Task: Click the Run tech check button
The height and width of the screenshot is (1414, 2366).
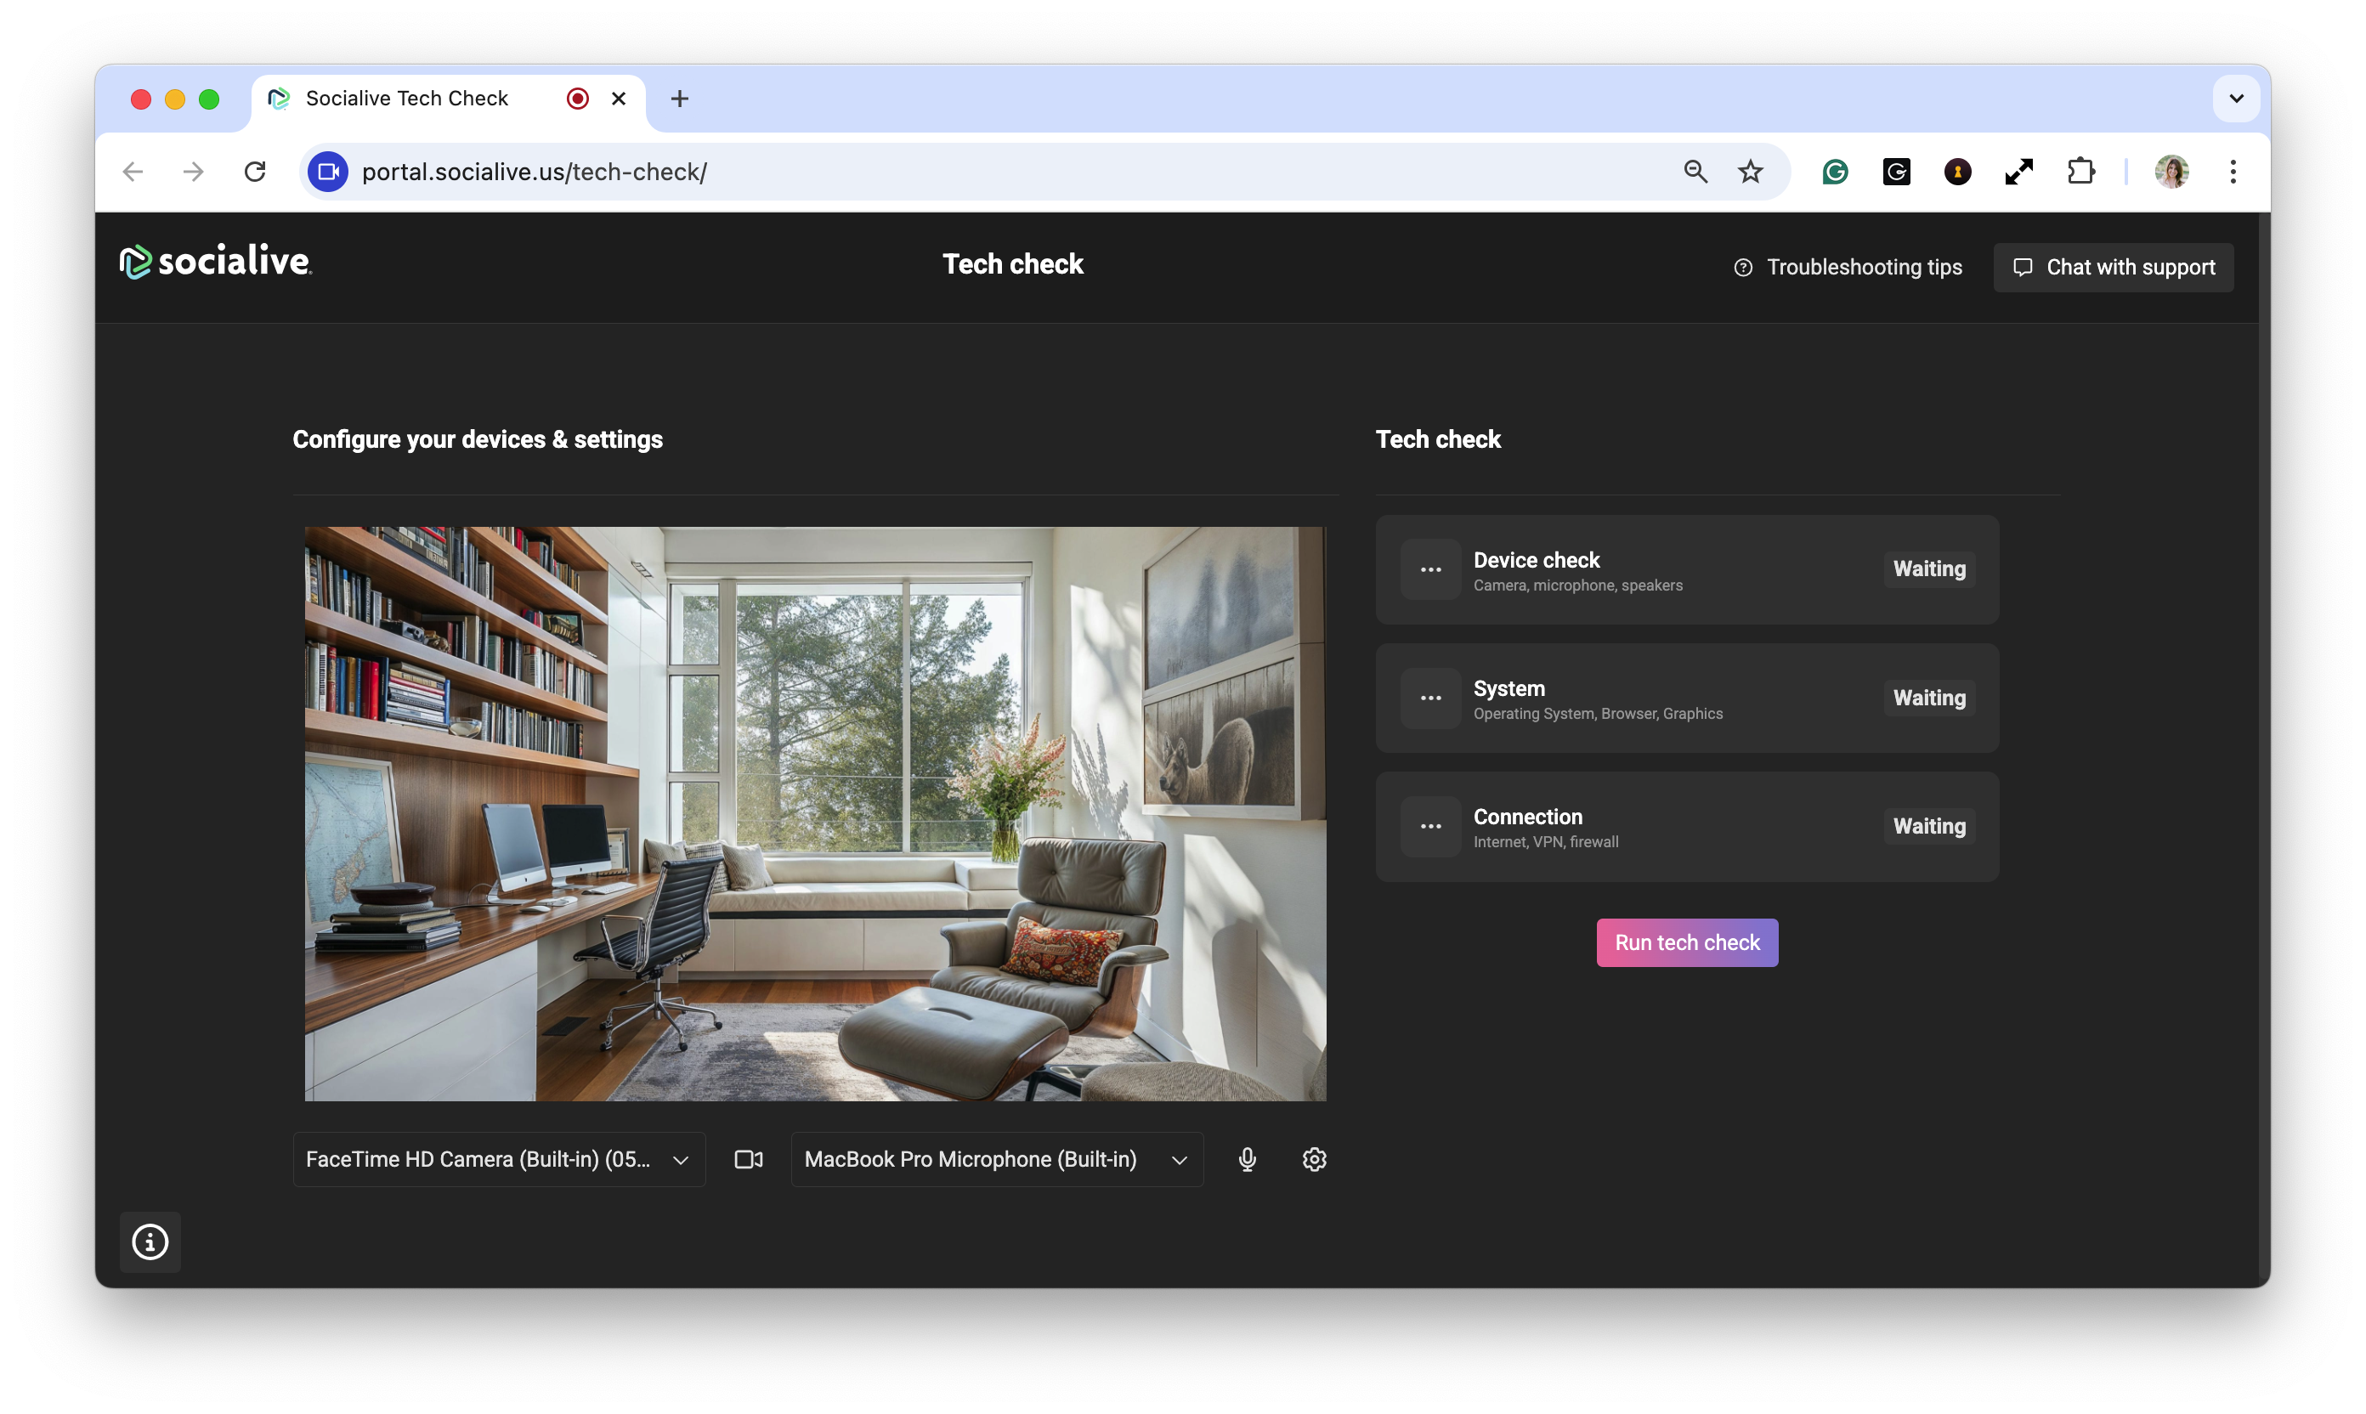Action: 1687,942
